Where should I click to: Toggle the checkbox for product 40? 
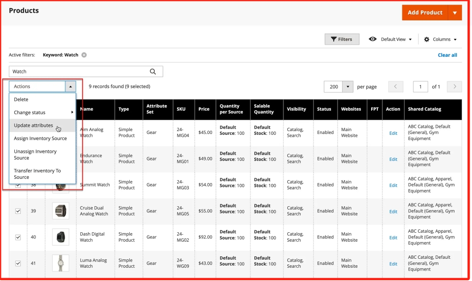tap(18, 237)
